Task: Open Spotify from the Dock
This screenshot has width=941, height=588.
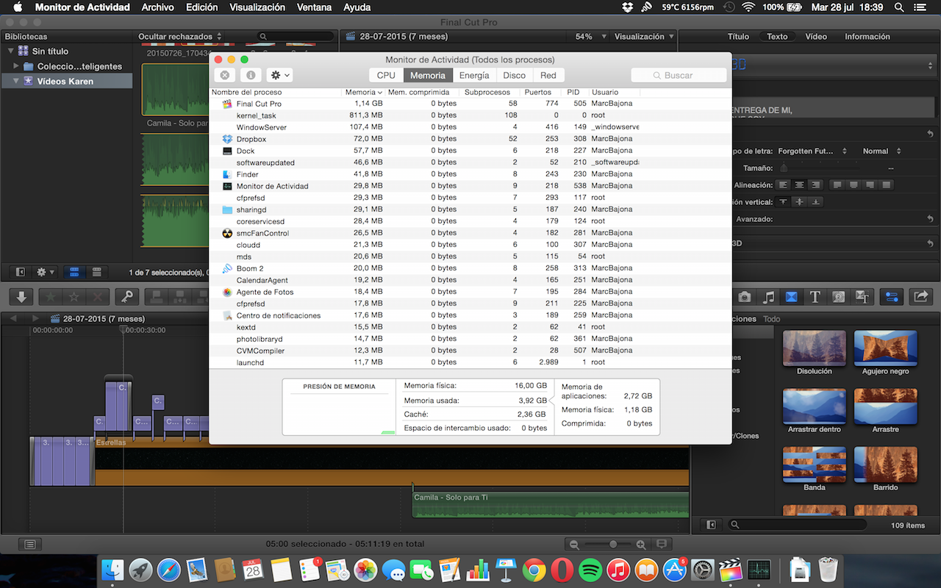Action: (x=590, y=570)
